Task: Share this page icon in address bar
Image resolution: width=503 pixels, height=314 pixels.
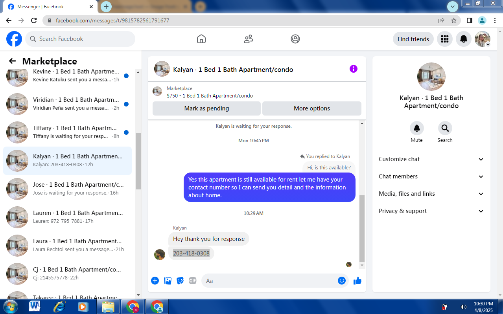Action: click(x=441, y=20)
